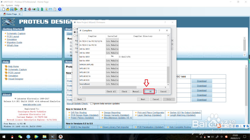250x140 pixels.
Task: Toggle Ignore beta version updates checkbox
Action: point(91,104)
